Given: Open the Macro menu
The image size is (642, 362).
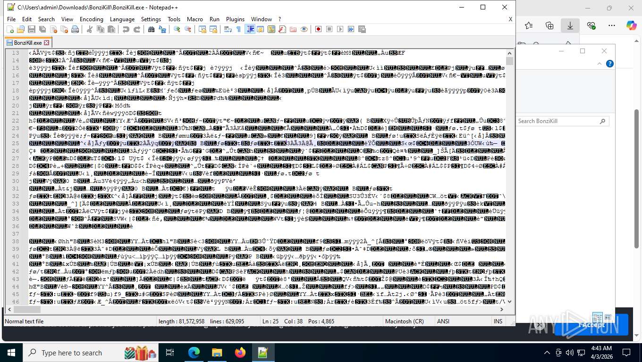Looking at the screenshot, I should coord(195,19).
